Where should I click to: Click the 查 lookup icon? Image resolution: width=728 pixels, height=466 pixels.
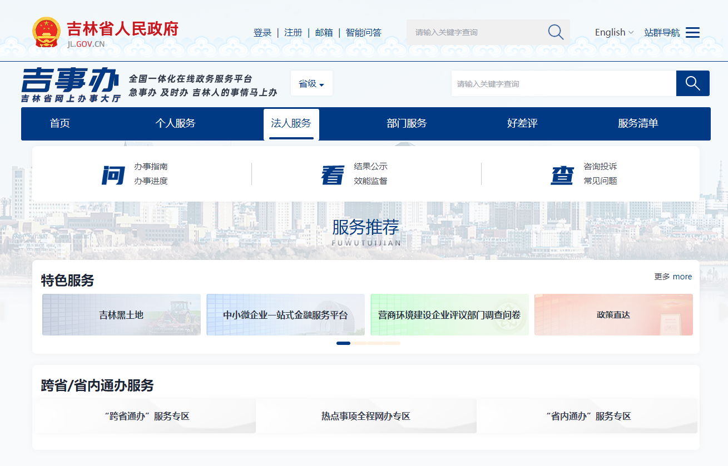click(562, 174)
